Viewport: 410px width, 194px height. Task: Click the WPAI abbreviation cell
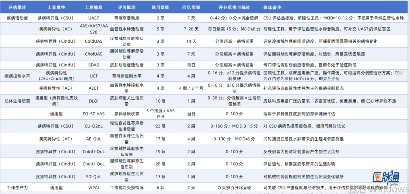pyautogui.click(x=94, y=188)
